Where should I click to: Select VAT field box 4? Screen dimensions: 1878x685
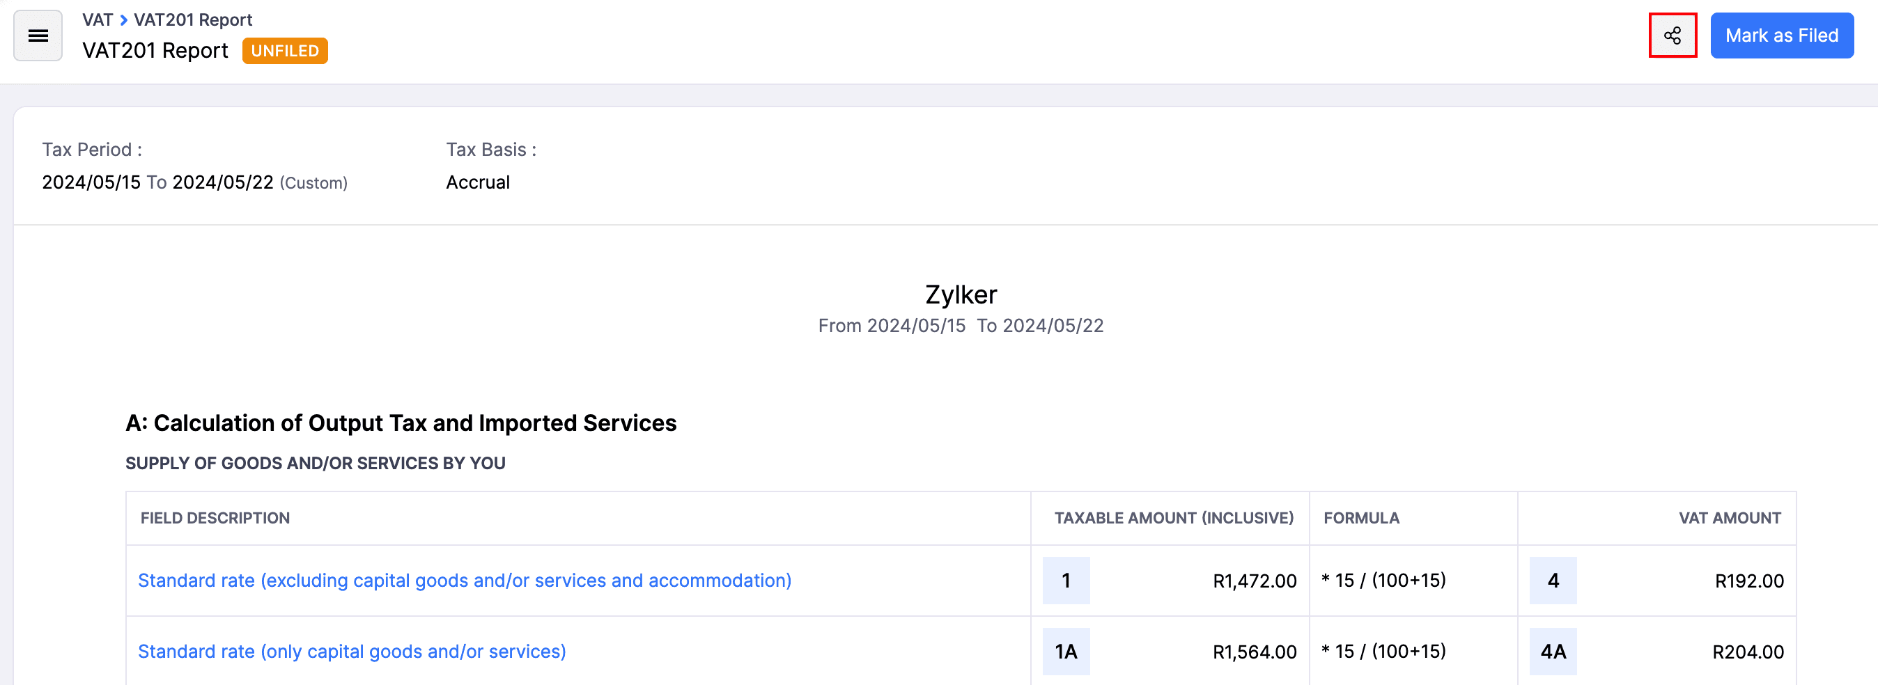point(1552,580)
